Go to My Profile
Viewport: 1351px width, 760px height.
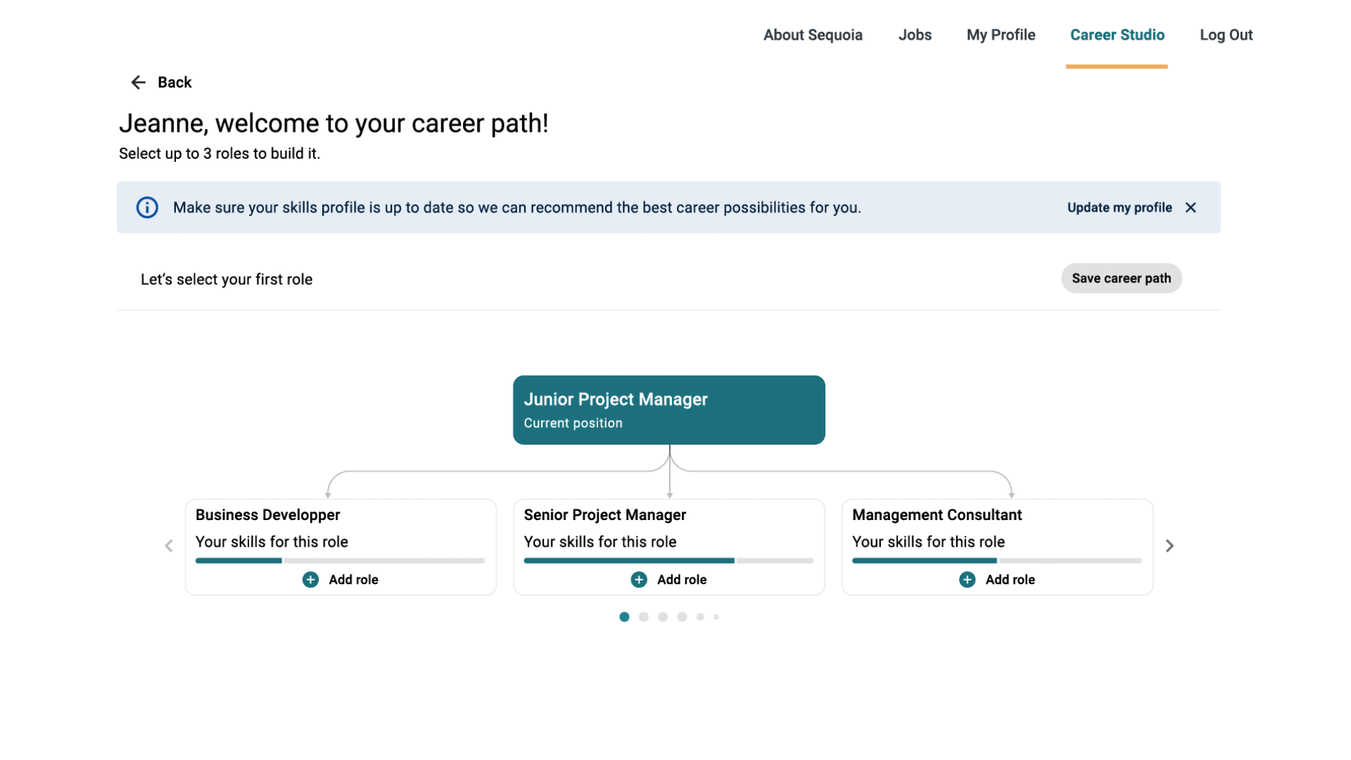[1001, 35]
